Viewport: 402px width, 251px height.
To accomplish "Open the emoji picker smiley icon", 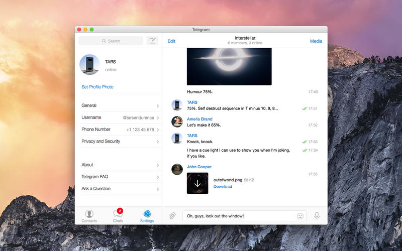I will [300, 216].
